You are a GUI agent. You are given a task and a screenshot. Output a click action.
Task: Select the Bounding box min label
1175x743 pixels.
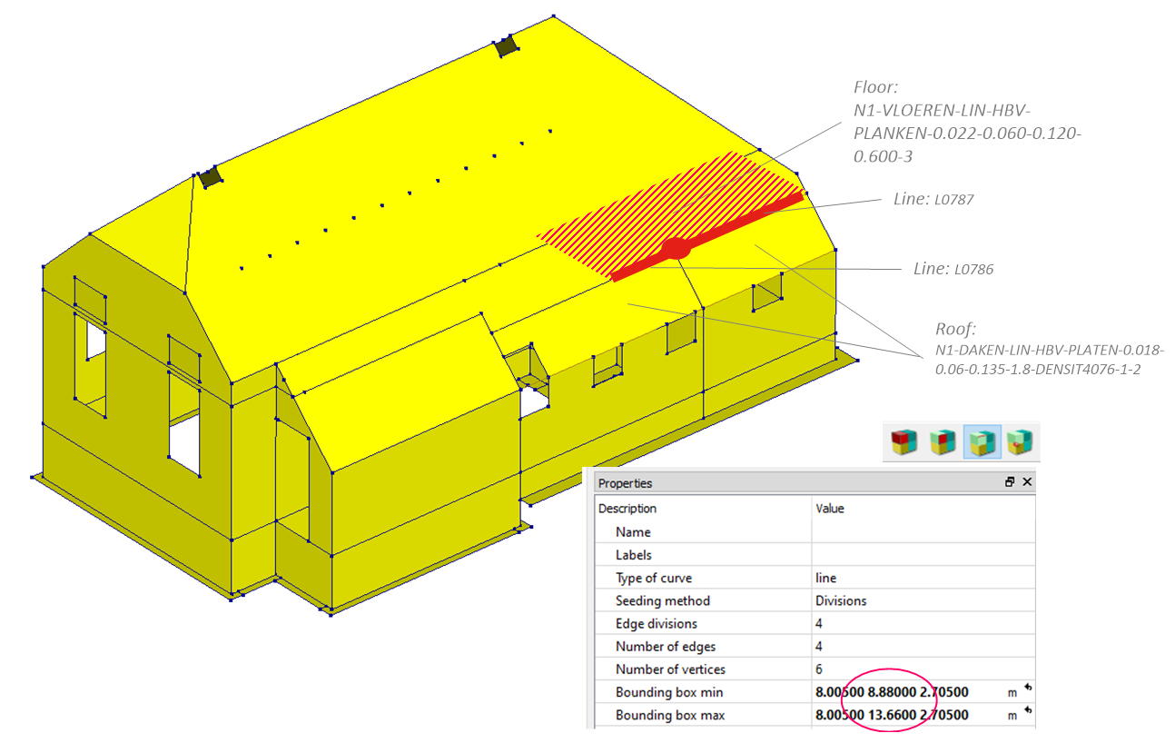point(669,692)
